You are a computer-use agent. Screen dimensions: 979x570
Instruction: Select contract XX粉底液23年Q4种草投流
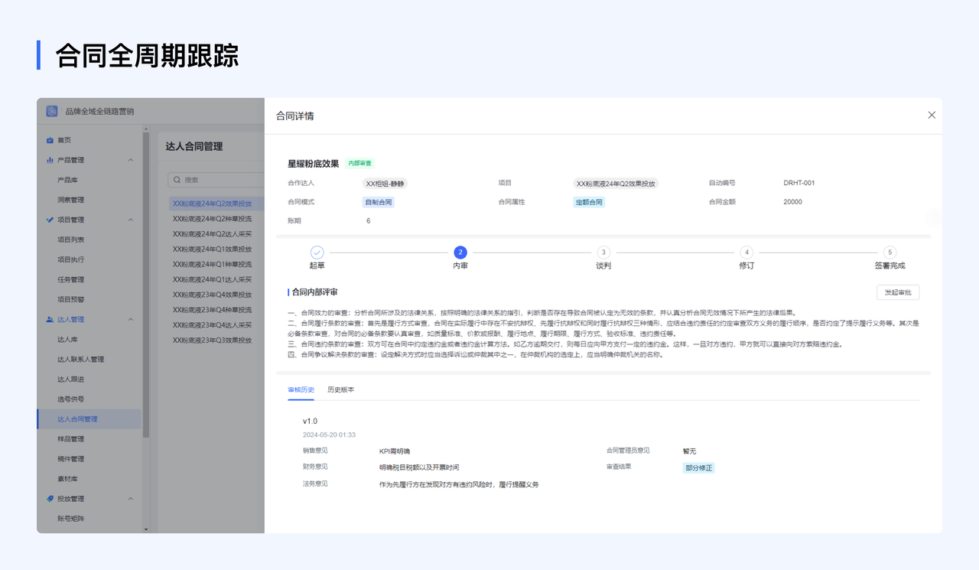point(212,310)
